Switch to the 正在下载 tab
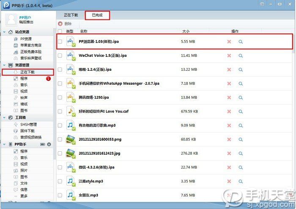The height and width of the screenshot is (209, 296). tap(71, 15)
